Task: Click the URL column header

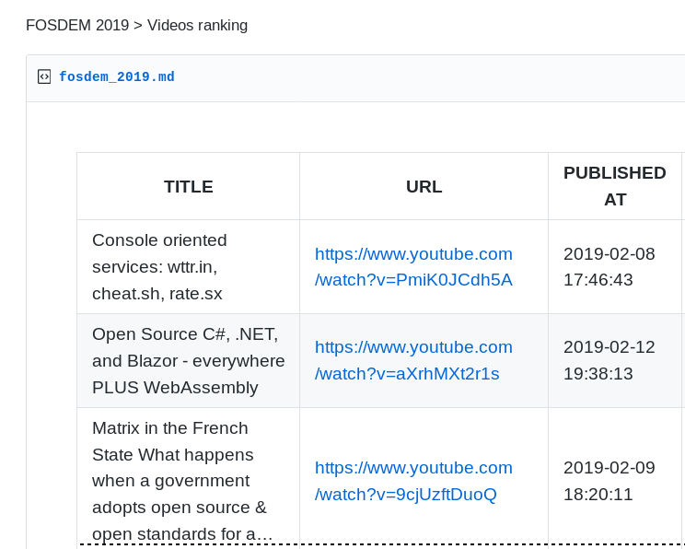Action: [x=424, y=186]
